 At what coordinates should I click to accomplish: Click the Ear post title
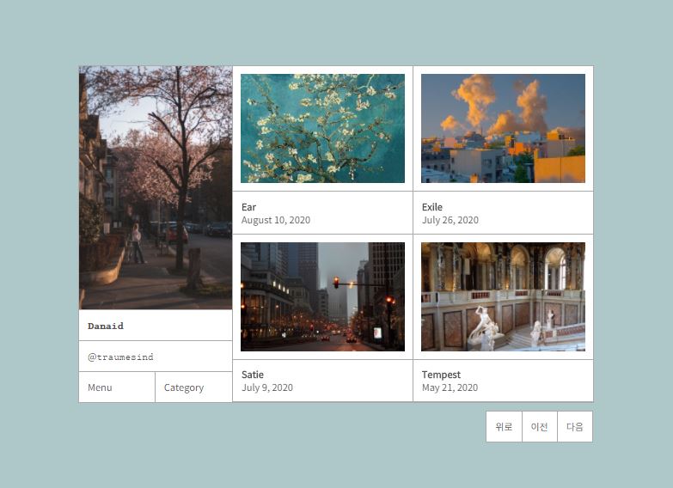[x=248, y=207]
